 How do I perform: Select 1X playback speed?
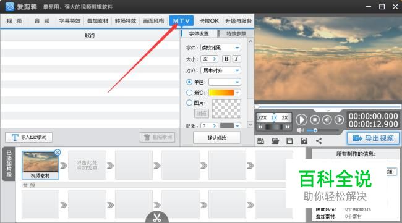tap(274, 117)
